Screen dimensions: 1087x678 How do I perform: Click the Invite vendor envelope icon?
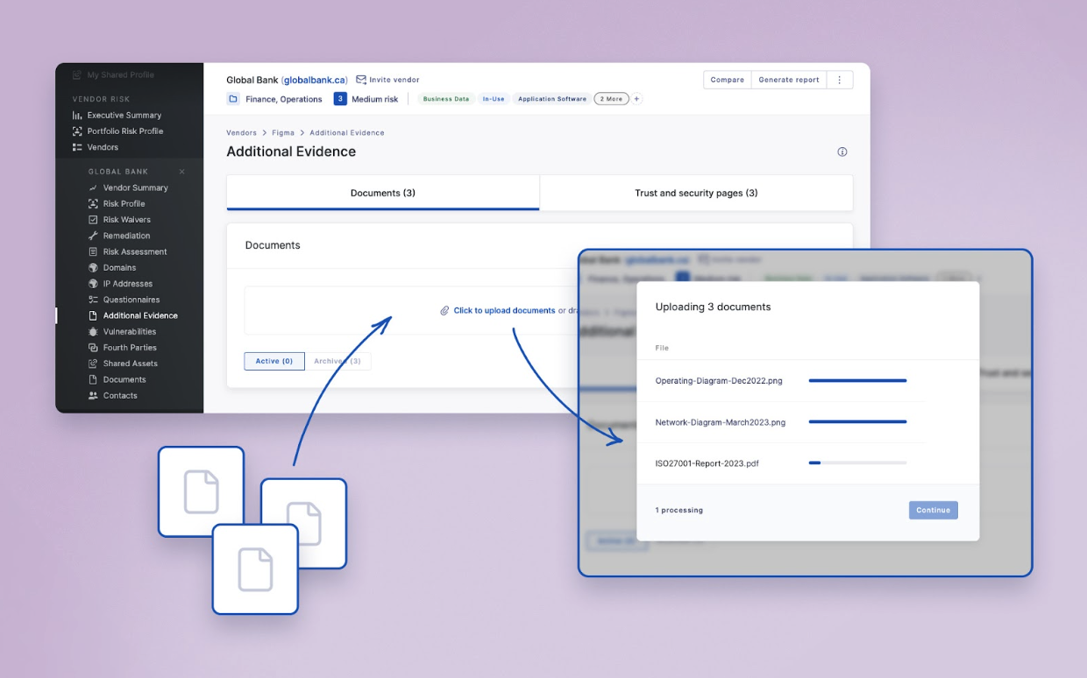point(359,79)
